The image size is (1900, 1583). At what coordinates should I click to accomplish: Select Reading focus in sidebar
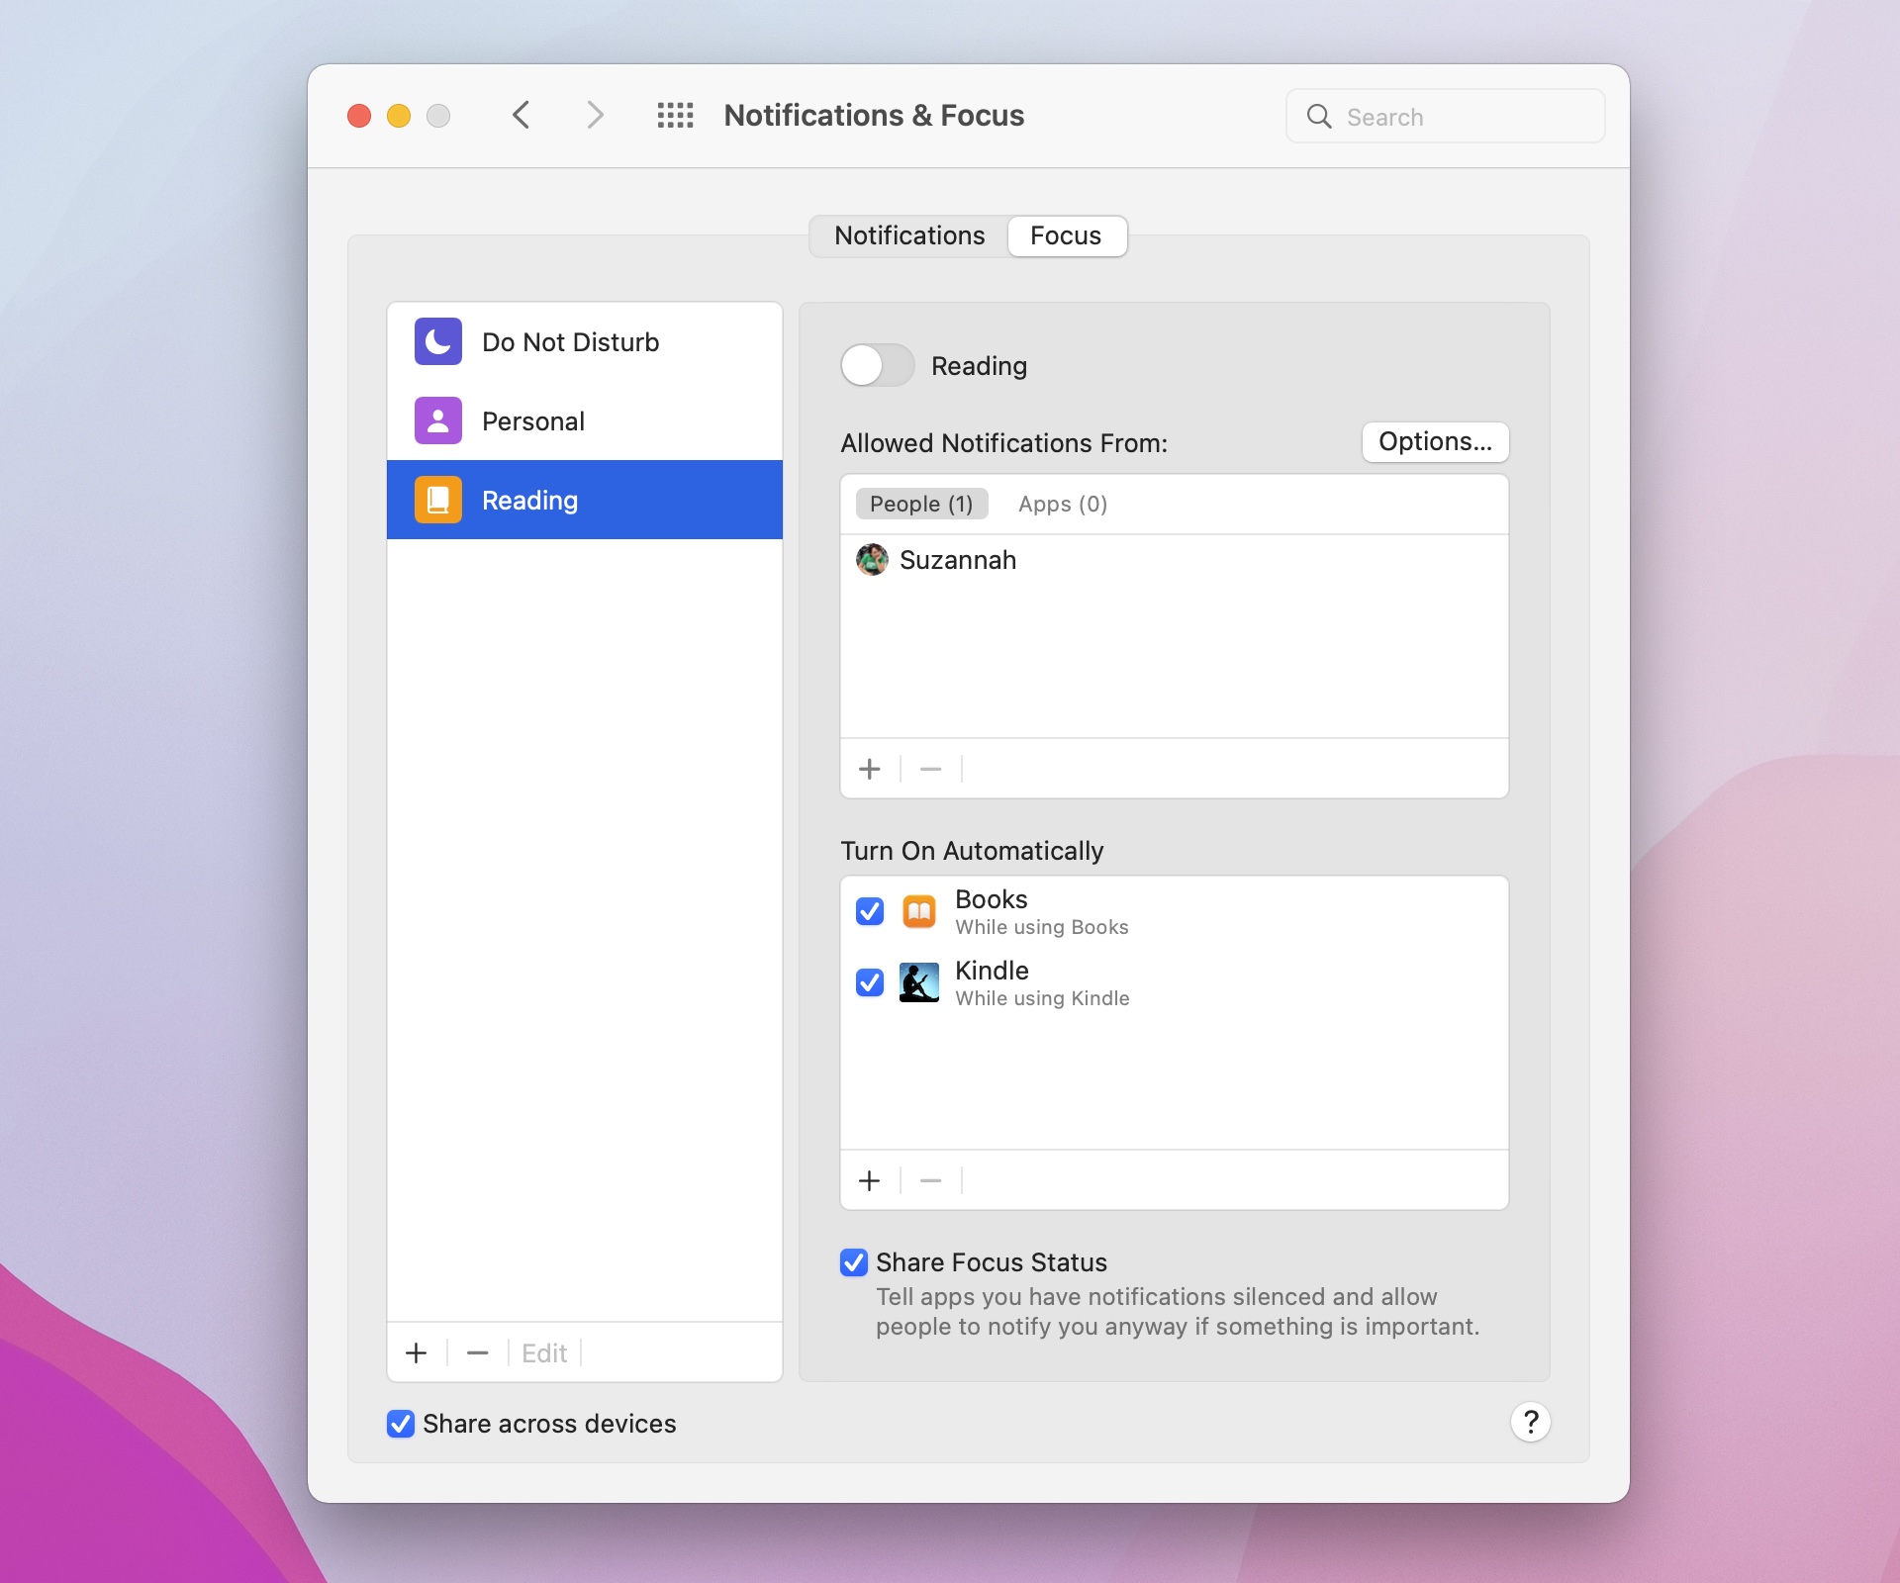point(585,500)
